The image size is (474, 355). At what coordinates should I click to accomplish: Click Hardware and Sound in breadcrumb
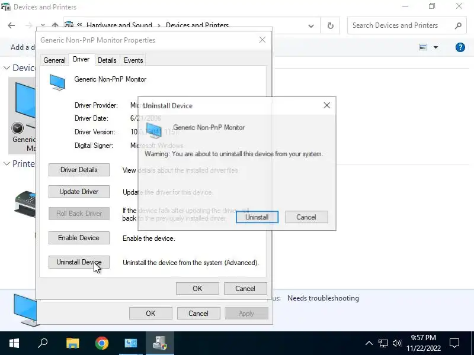(x=119, y=25)
